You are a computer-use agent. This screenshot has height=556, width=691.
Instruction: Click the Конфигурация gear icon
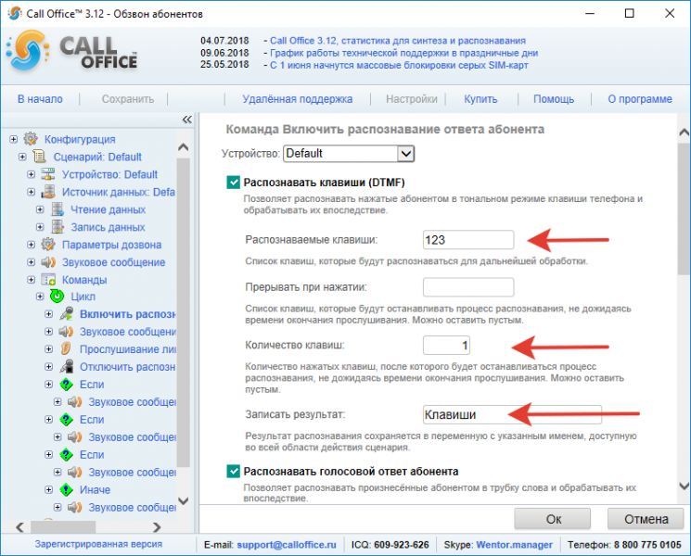tap(31, 139)
